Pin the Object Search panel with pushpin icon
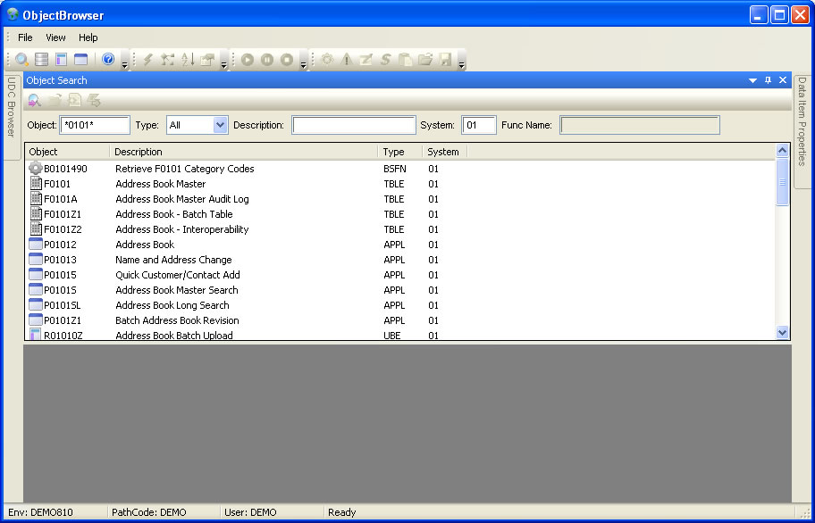 click(x=768, y=80)
